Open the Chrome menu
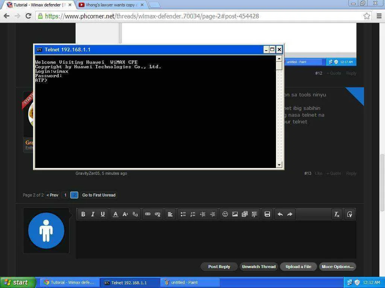The image size is (385, 288). point(379,16)
